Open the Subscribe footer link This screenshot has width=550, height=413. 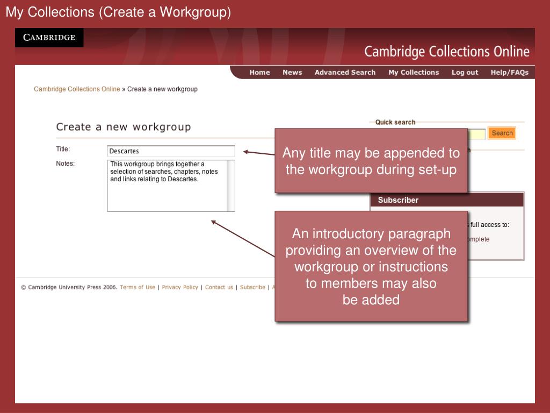point(252,287)
